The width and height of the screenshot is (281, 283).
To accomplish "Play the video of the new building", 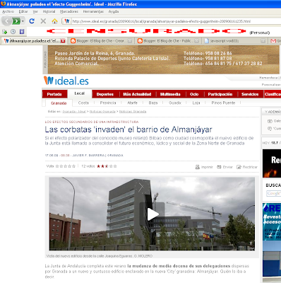I will point(153,214).
